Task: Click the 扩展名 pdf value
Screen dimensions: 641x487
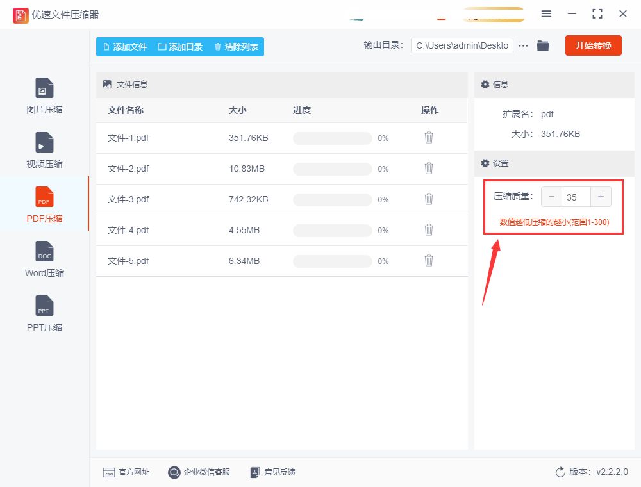Action: tap(547, 115)
